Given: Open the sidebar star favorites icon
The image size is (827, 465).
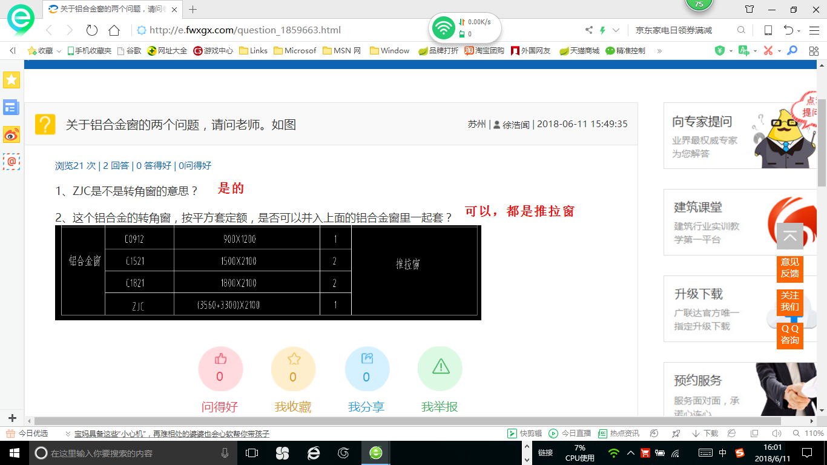Looking at the screenshot, I should coord(12,79).
